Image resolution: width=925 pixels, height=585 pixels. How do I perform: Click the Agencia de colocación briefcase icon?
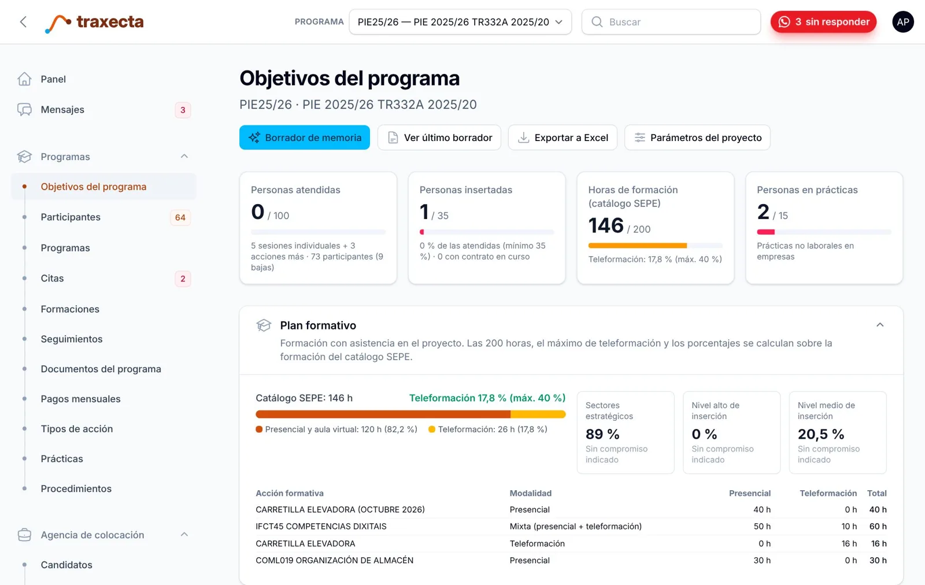click(24, 535)
